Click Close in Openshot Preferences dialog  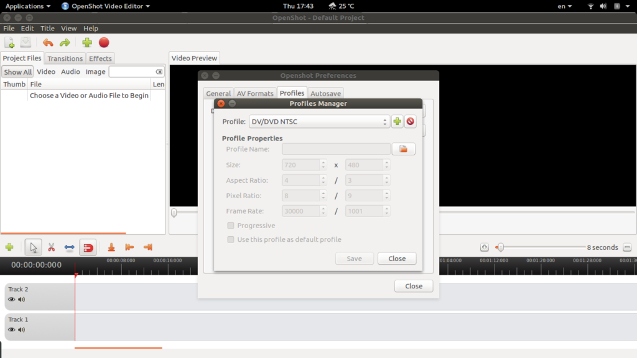click(414, 286)
